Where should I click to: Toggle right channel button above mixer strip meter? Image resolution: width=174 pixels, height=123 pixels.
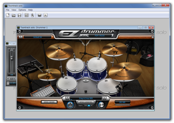pos(14,49)
